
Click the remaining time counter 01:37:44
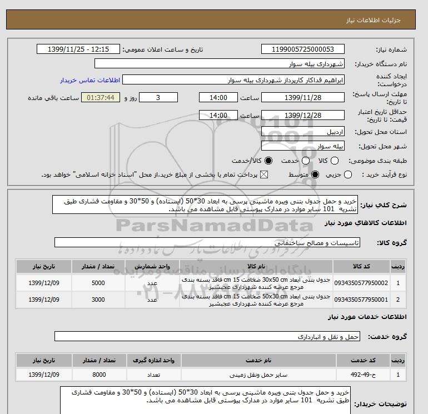click(101, 97)
